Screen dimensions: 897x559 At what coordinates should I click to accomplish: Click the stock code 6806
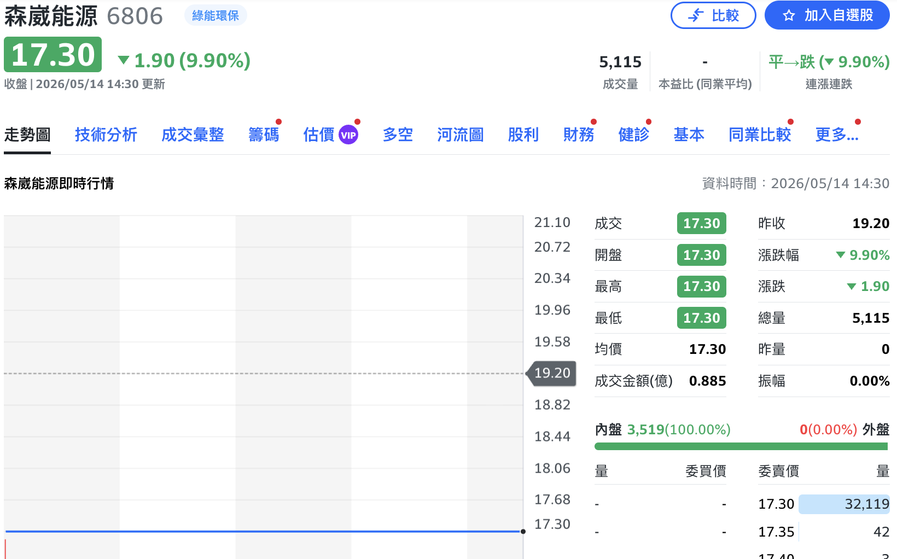click(x=135, y=16)
